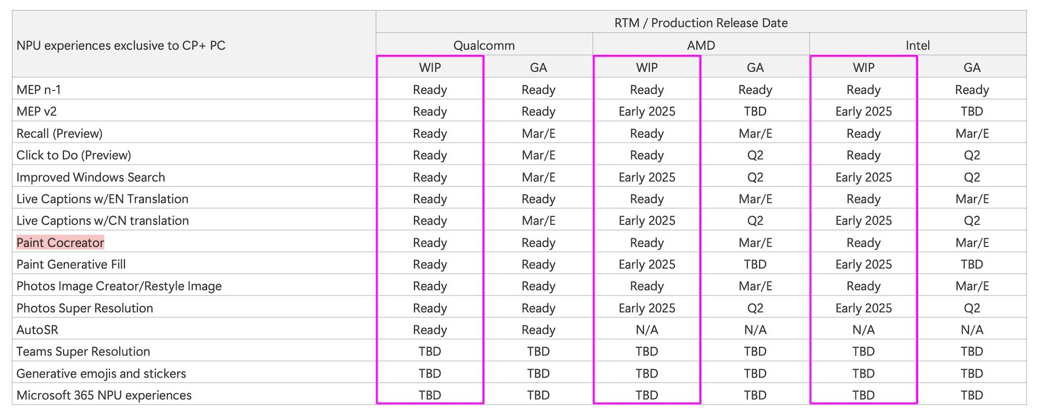Screen dimensions: 1038x412
Task: Click AMD GA "TBD" for MEP v2
Action: pyautogui.click(x=755, y=111)
